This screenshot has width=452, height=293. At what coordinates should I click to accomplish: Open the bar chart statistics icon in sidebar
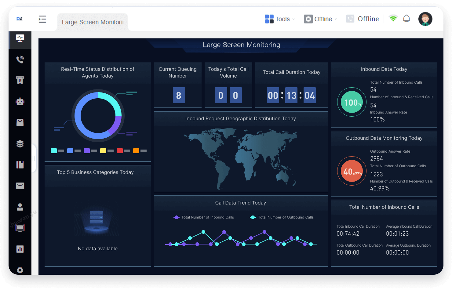click(20, 249)
